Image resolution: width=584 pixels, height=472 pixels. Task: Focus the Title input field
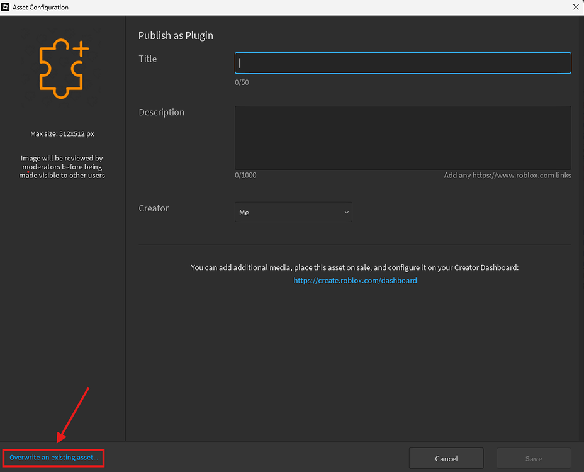pyautogui.click(x=402, y=63)
